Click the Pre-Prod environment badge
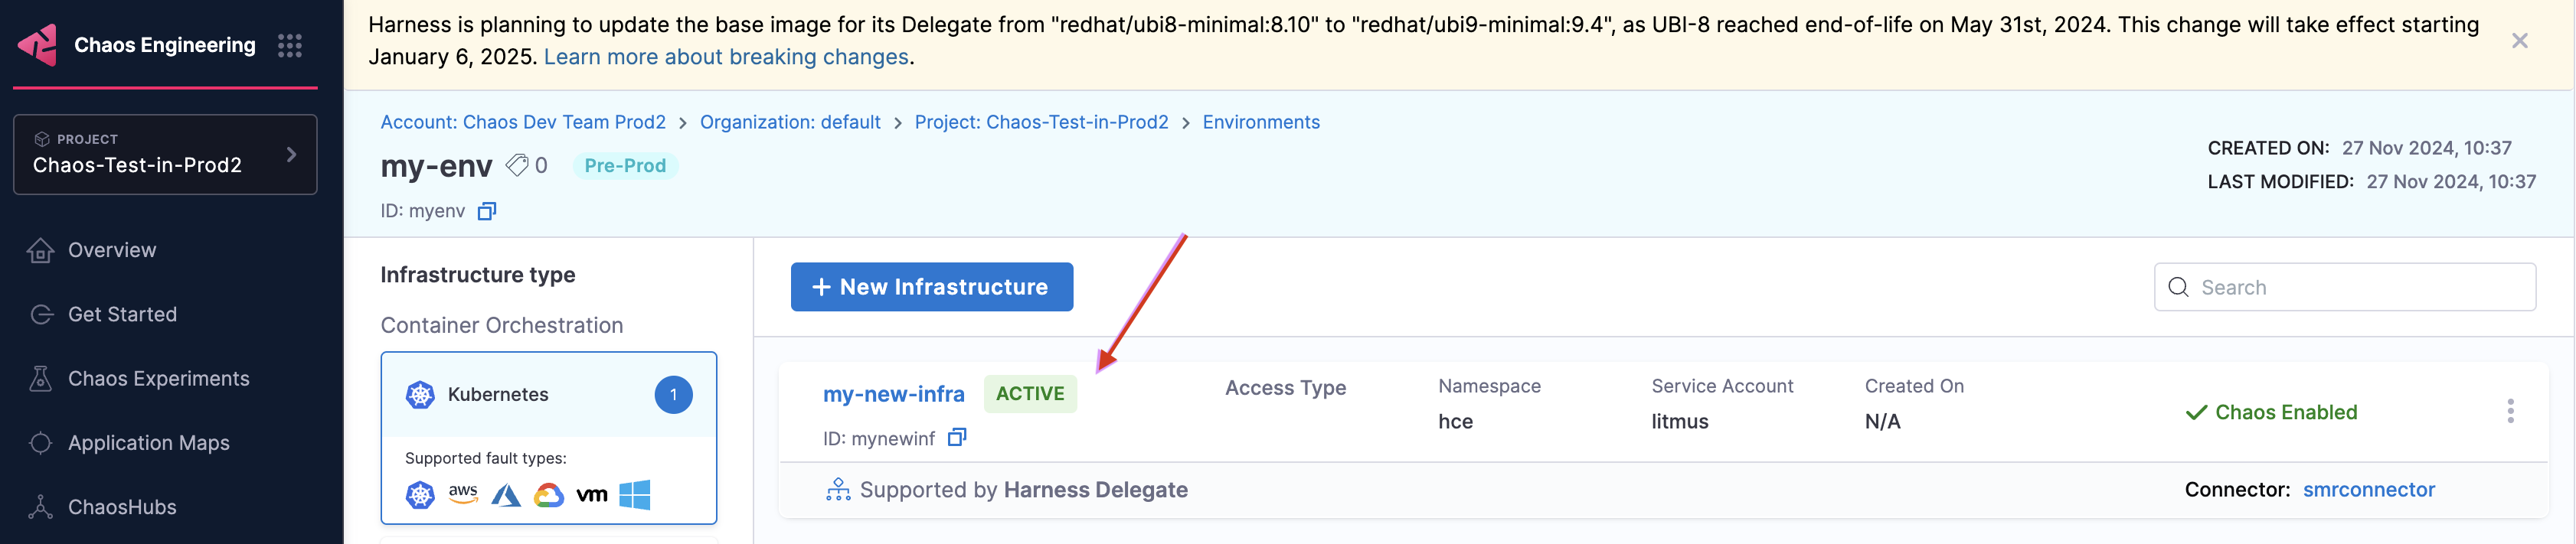This screenshot has width=2576, height=544. coord(625,166)
